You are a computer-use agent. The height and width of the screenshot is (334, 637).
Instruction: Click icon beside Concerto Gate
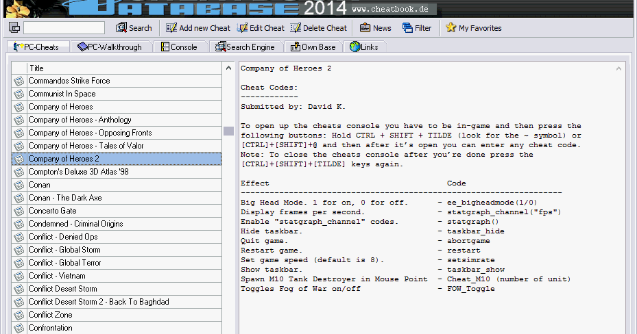click(19, 211)
